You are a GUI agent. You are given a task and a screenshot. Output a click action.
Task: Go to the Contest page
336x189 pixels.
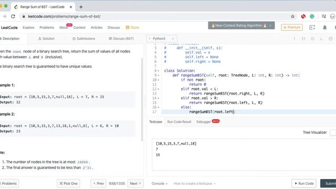(79, 27)
